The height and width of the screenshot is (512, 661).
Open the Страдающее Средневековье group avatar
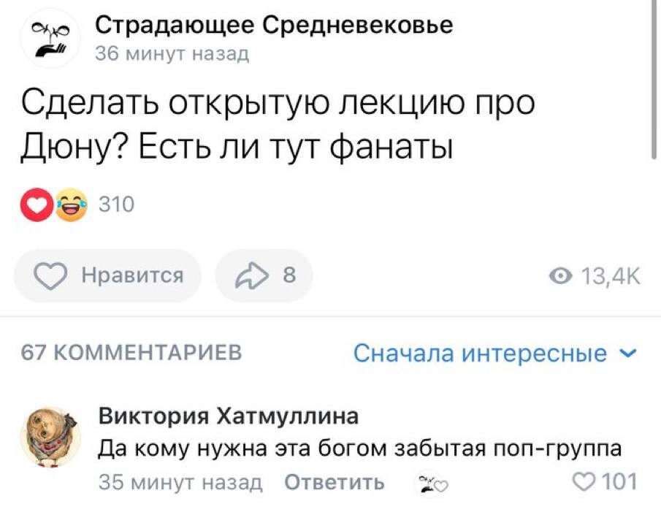pyautogui.click(x=49, y=39)
